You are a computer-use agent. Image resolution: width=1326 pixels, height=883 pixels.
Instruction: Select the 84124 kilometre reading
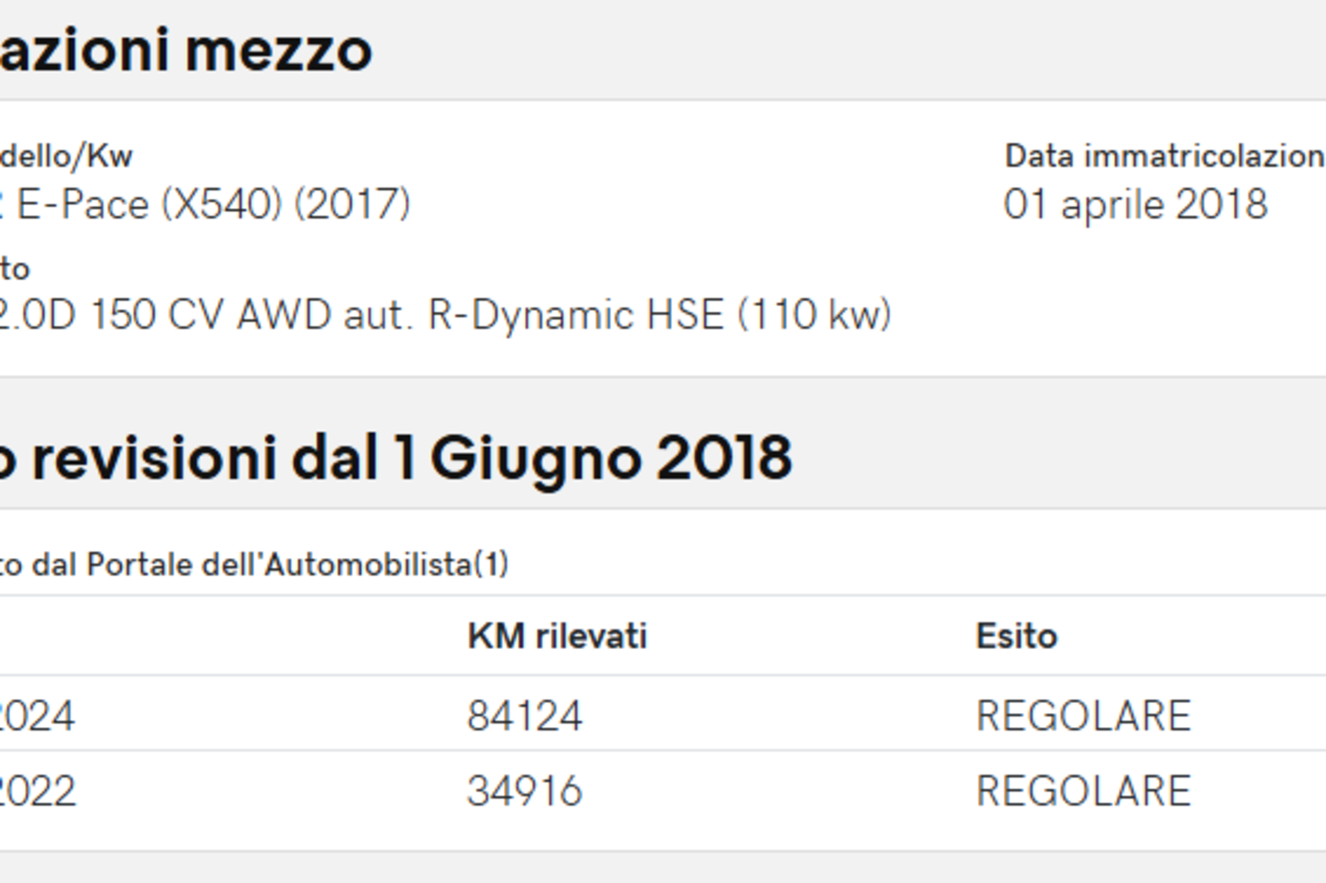(525, 716)
